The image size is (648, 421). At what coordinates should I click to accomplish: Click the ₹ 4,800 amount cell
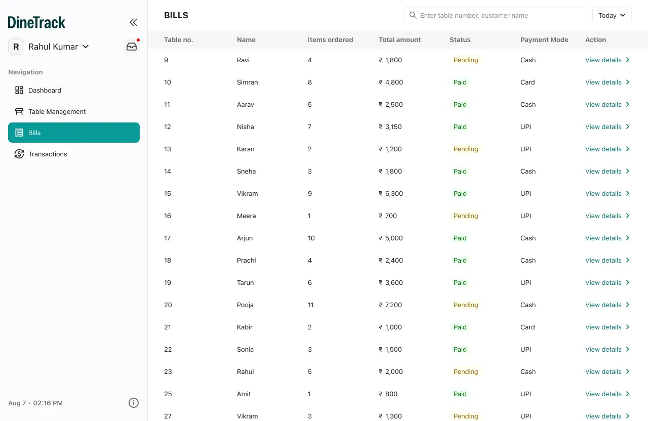pyautogui.click(x=391, y=82)
